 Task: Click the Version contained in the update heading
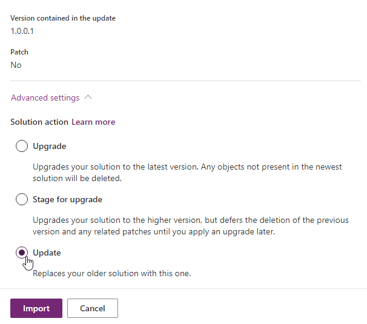(63, 18)
